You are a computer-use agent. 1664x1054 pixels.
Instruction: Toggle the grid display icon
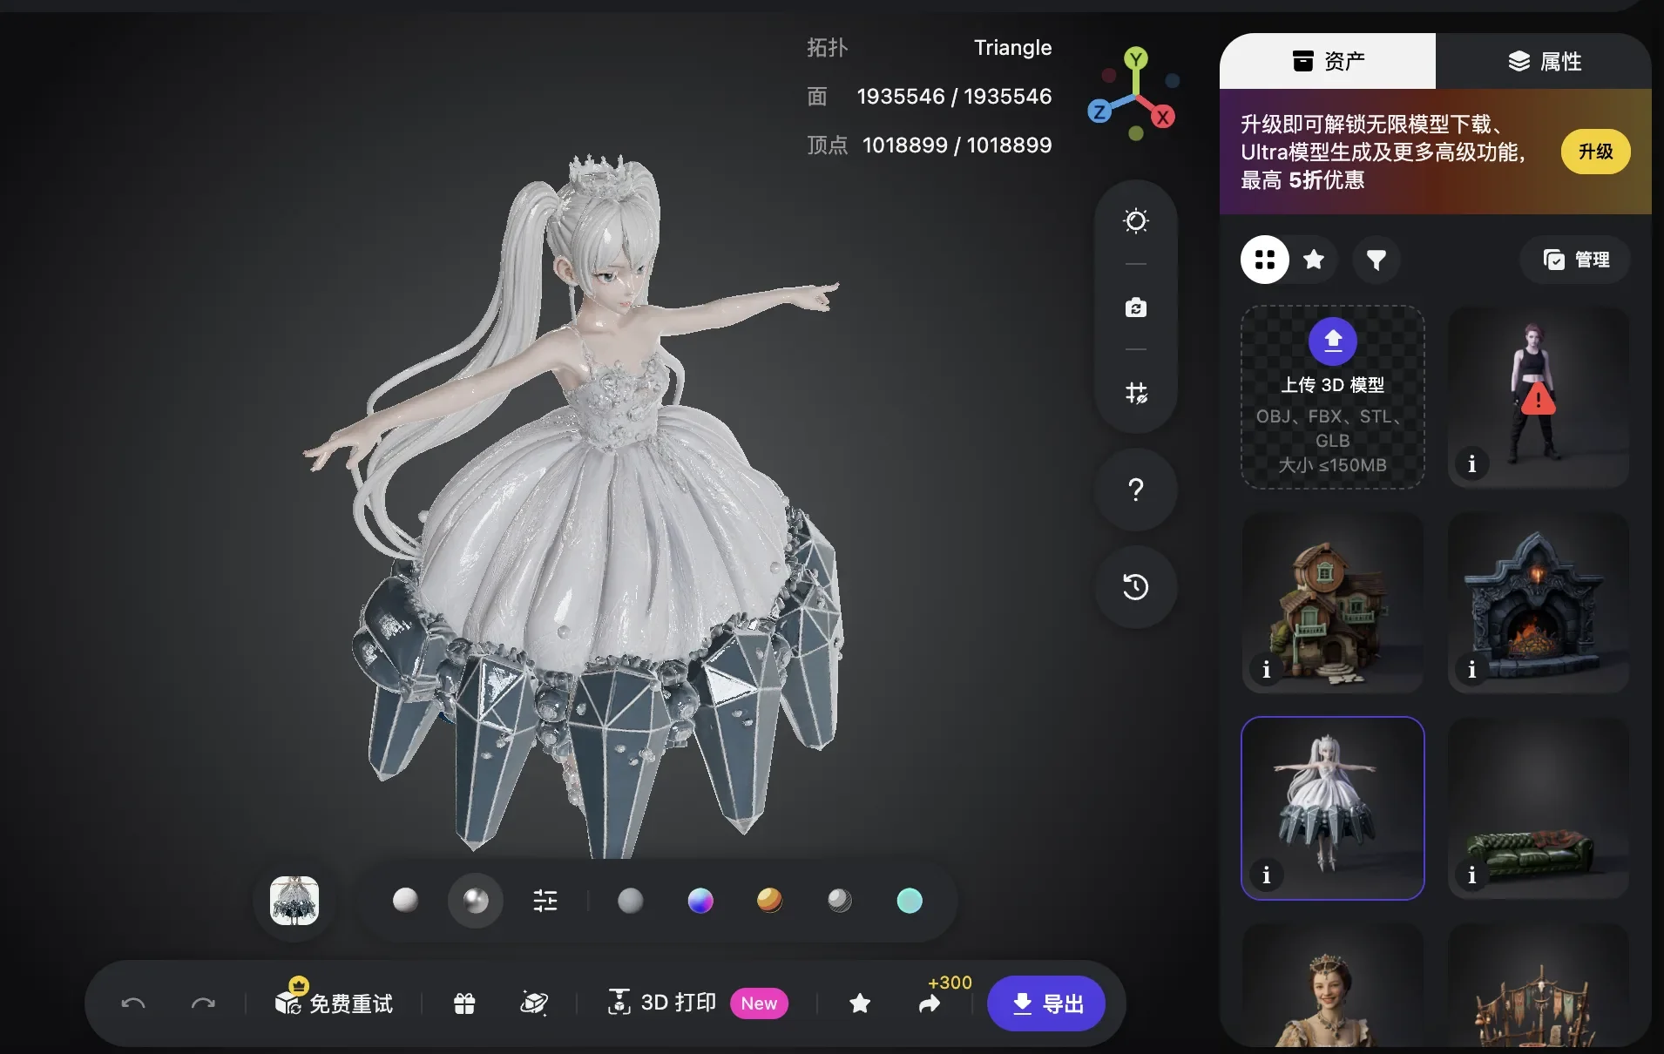click(1136, 393)
